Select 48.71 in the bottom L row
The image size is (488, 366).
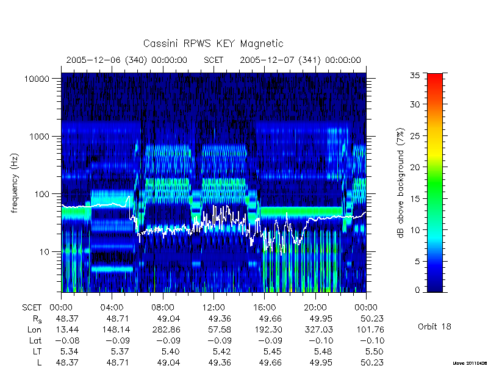click(x=118, y=362)
